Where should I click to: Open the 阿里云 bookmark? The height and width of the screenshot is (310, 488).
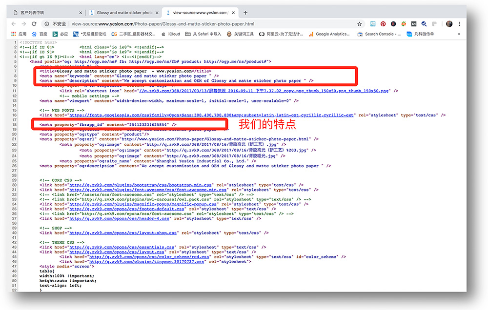coord(281,34)
